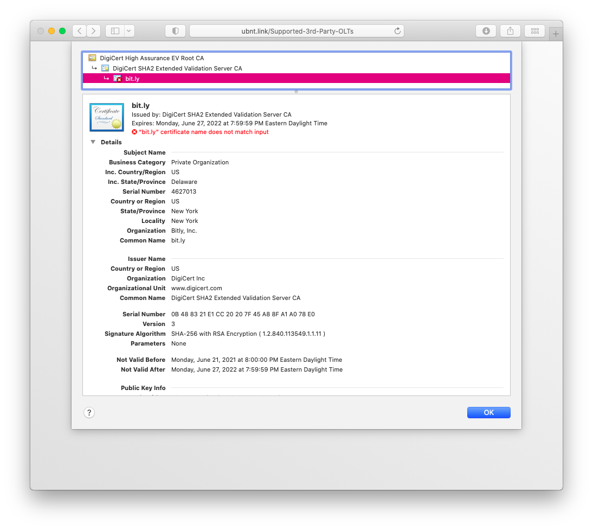Show downloads via the download arrow icon
Image resolution: width=593 pixels, height=530 pixels.
(486, 31)
